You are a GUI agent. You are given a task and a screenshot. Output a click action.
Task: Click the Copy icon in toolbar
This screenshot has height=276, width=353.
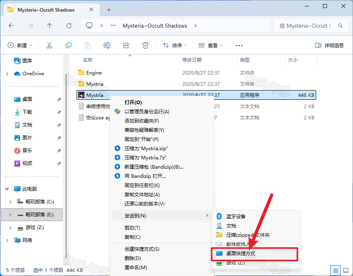click(x=69, y=45)
